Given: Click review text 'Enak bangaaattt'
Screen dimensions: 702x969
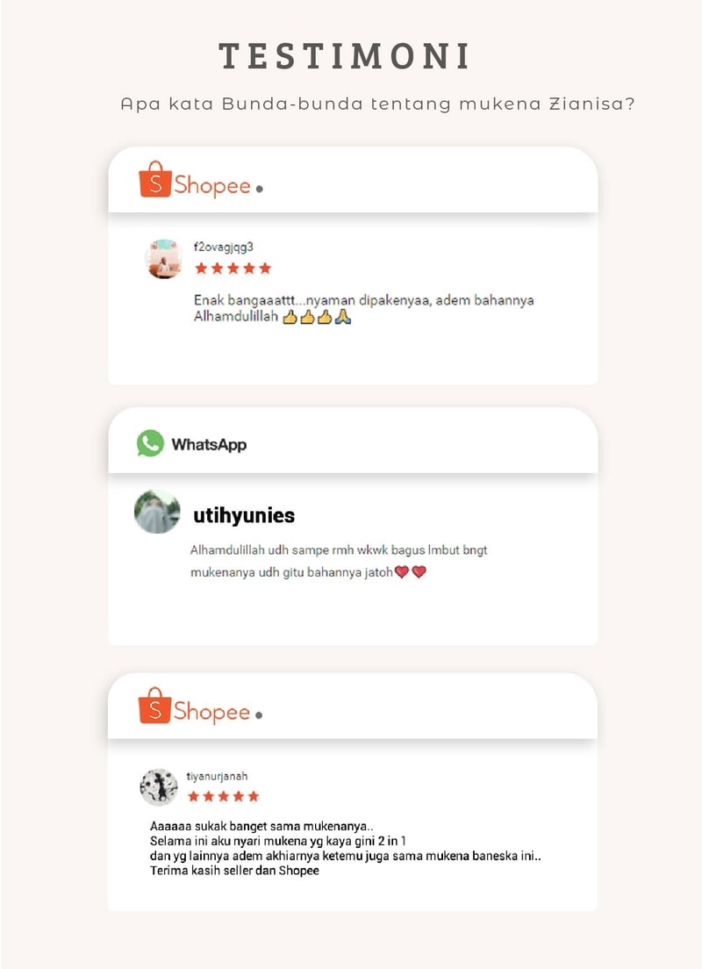Looking at the screenshot, I should pyautogui.click(x=364, y=308).
